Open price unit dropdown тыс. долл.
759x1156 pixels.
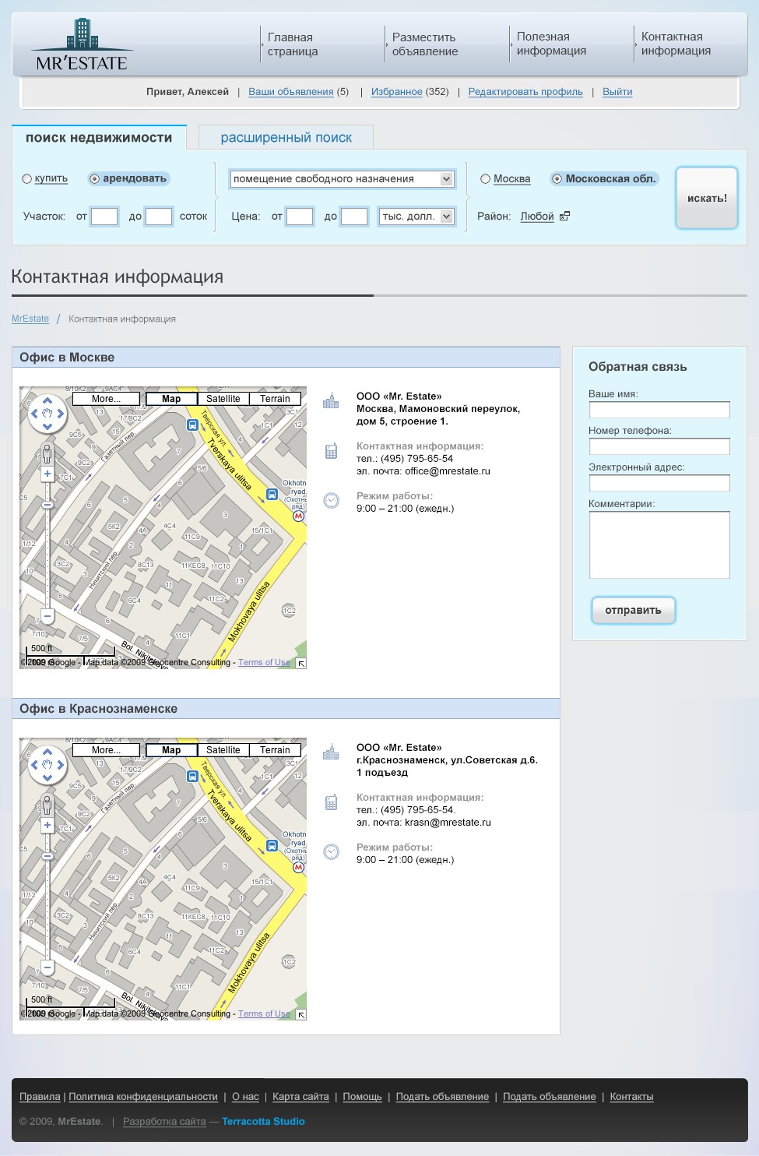[416, 217]
